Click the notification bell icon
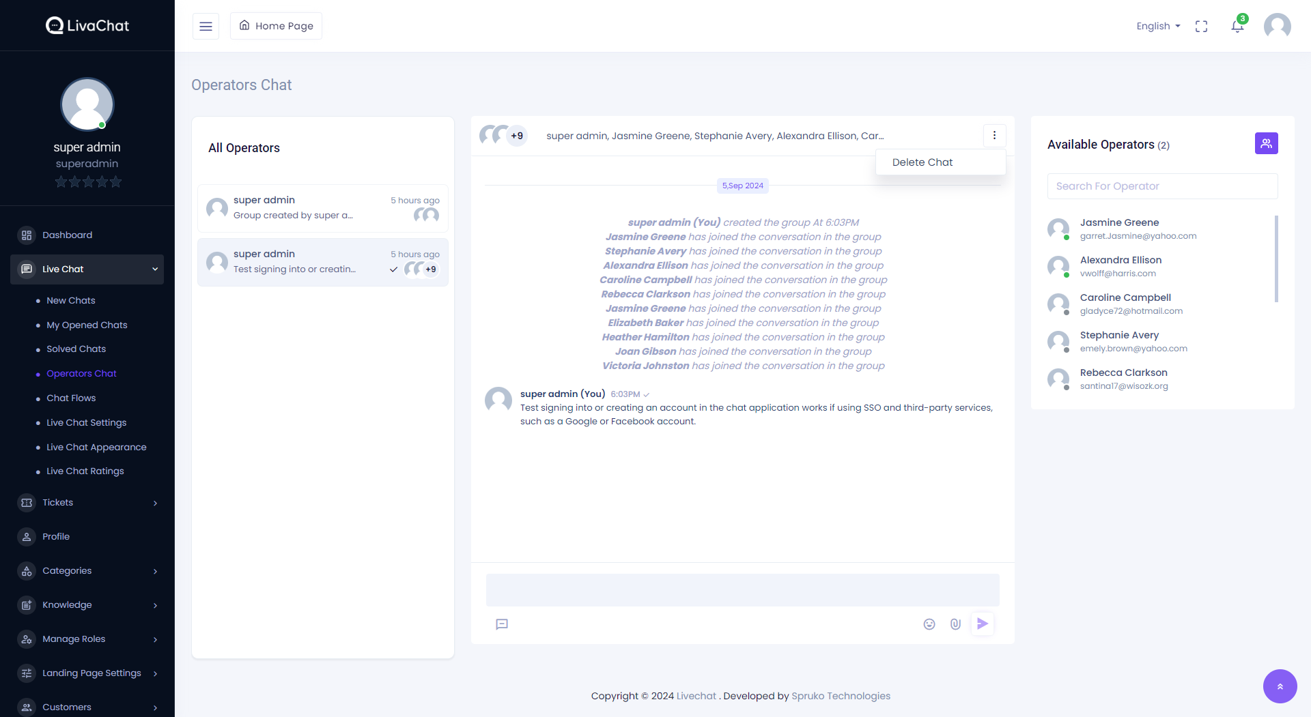This screenshot has width=1311, height=717. point(1236,25)
